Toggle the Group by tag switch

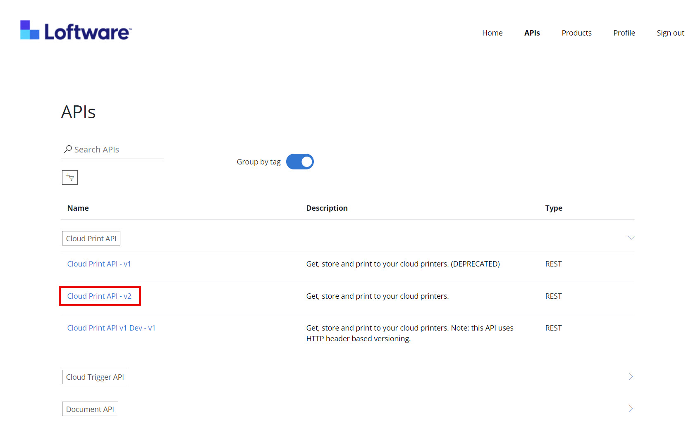(300, 162)
